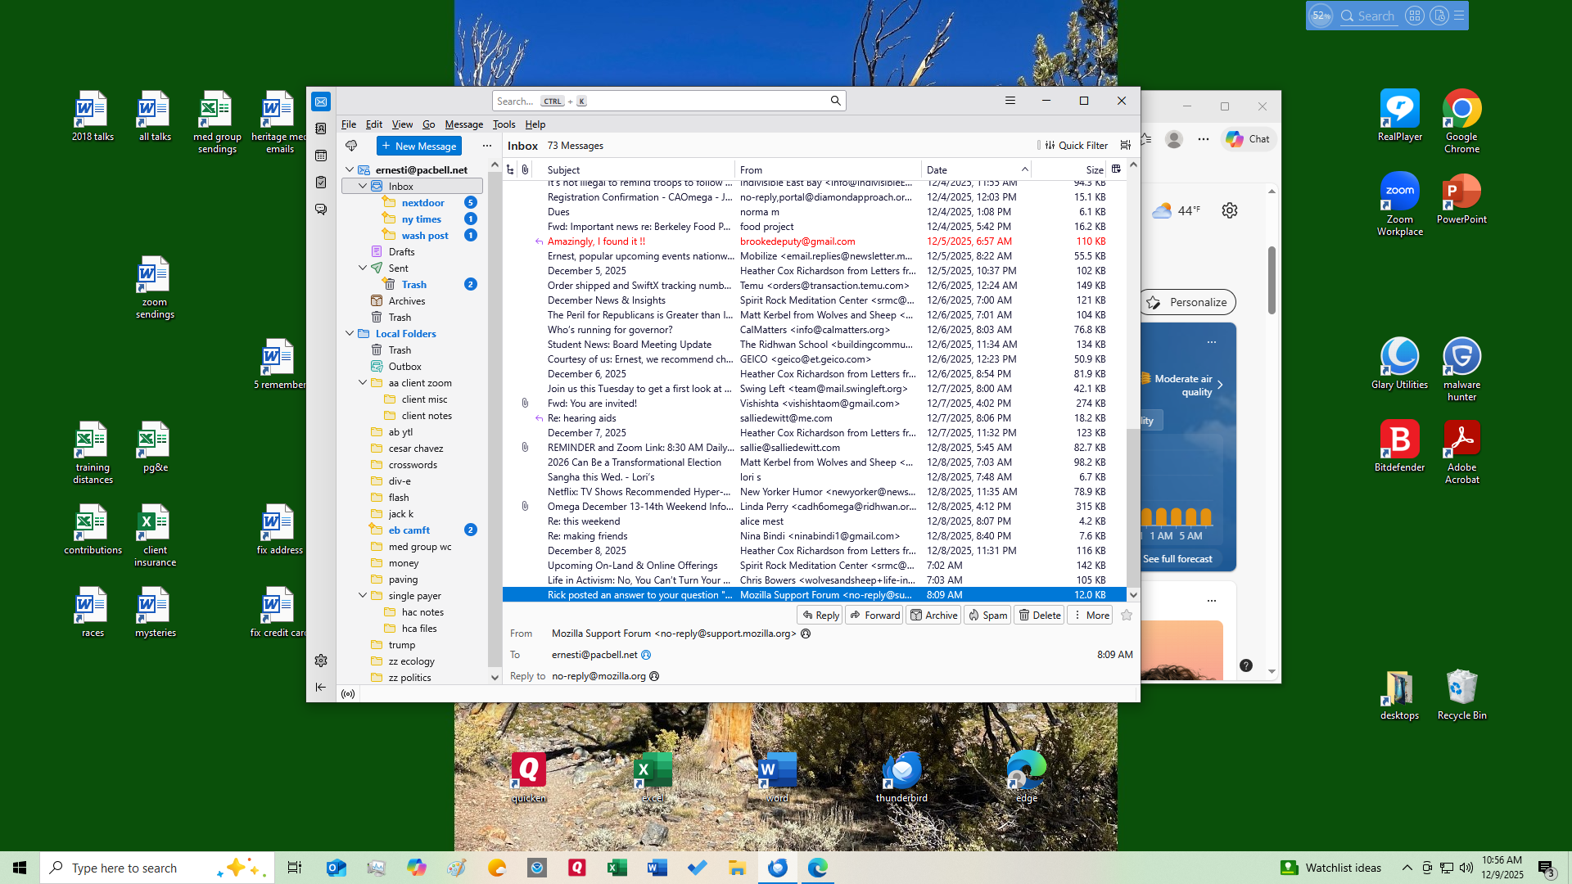Viewport: 1572px width, 884px height.
Task: Open the Calendar space icon
Action: click(321, 156)
